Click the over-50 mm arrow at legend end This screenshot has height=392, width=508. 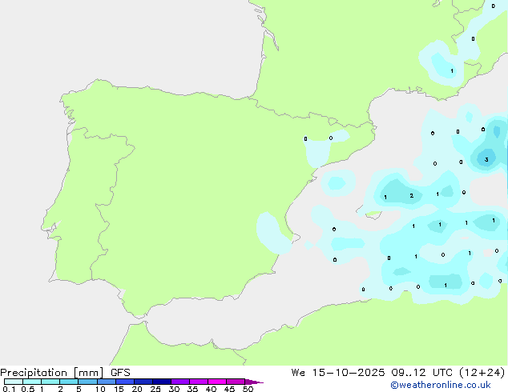click(x=254, y=382)
